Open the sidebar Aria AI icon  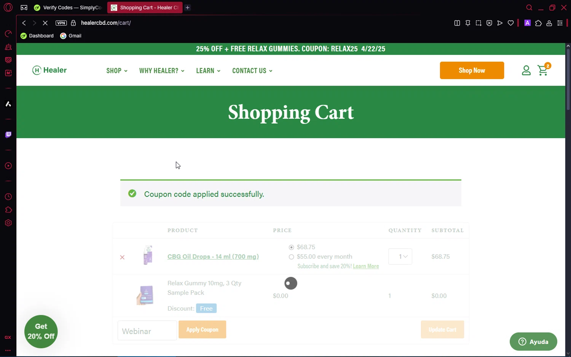click(8, 104)
